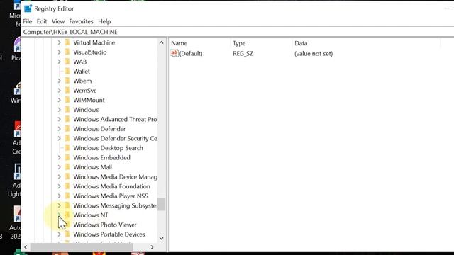Expand the Windows Media Foundation key
This screenshot has height=255, width=454.
point(59,186)
